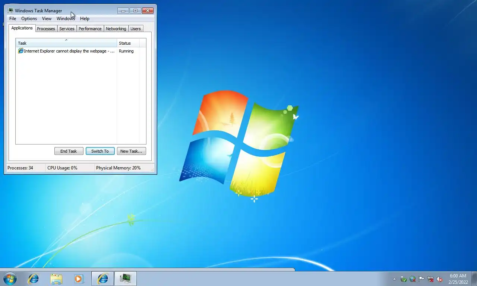Switch to the Performance tab
477x286 pixels.
tap(90, 29)
